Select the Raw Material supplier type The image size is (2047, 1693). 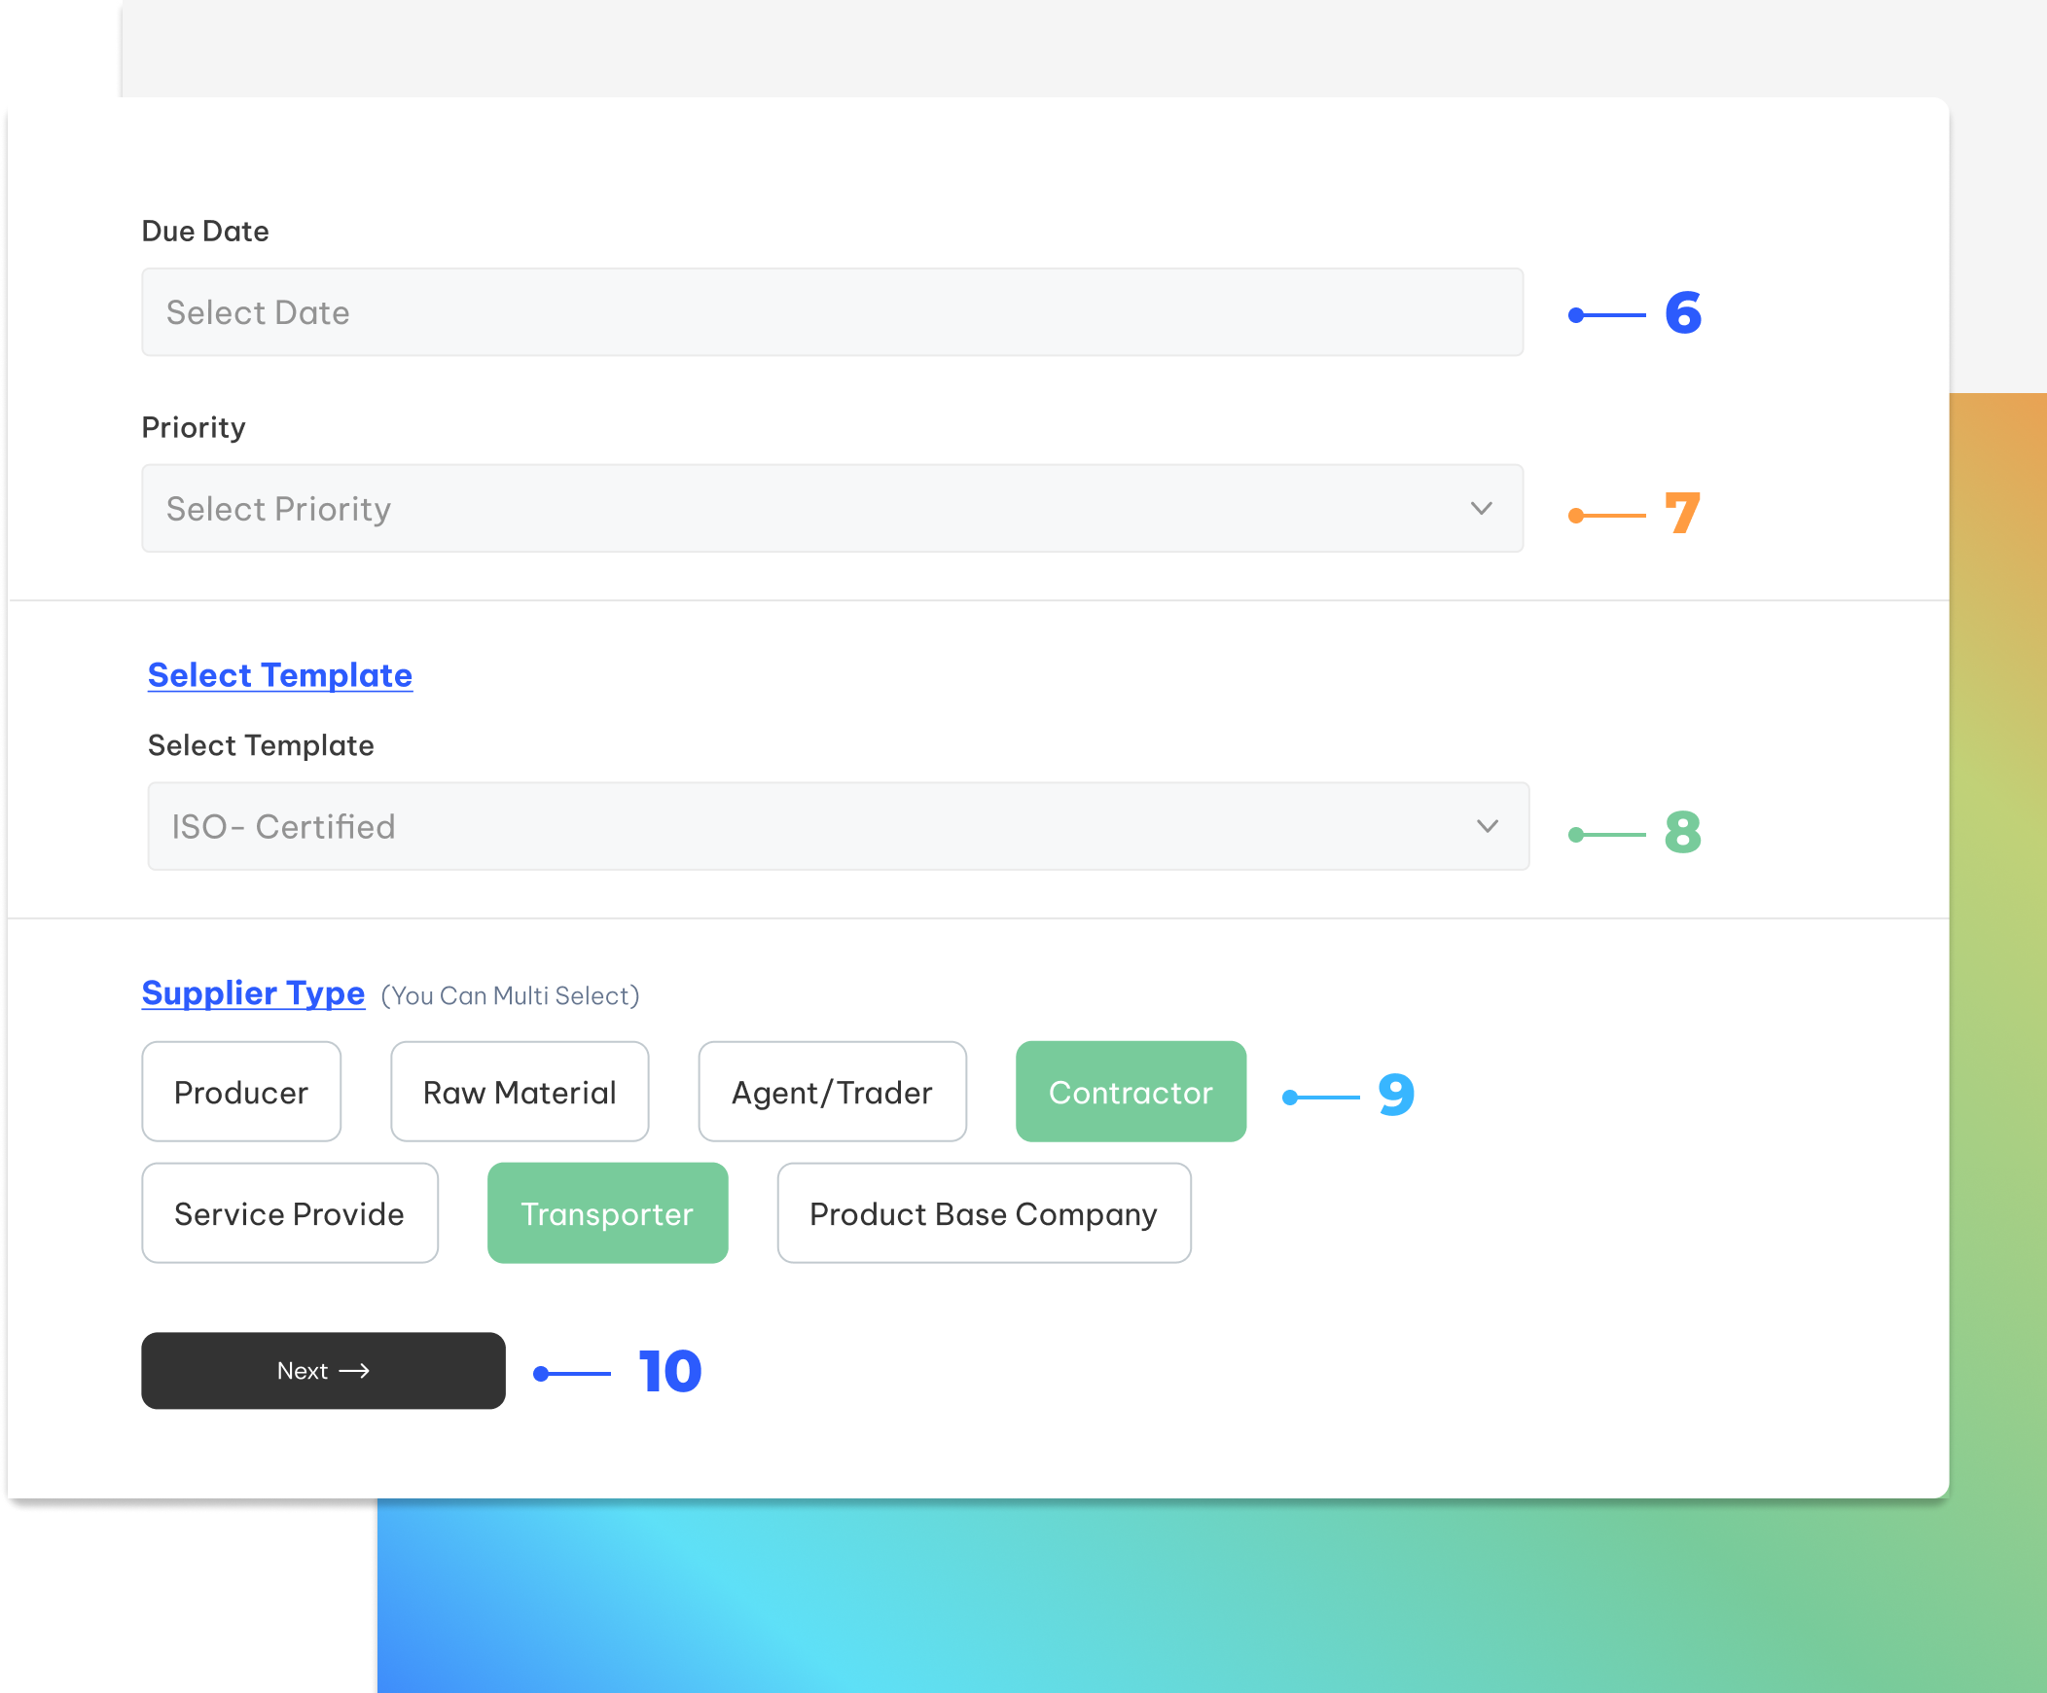[519, 1092]
